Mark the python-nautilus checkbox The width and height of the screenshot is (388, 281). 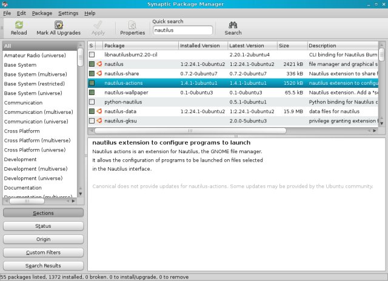(92, 102)
